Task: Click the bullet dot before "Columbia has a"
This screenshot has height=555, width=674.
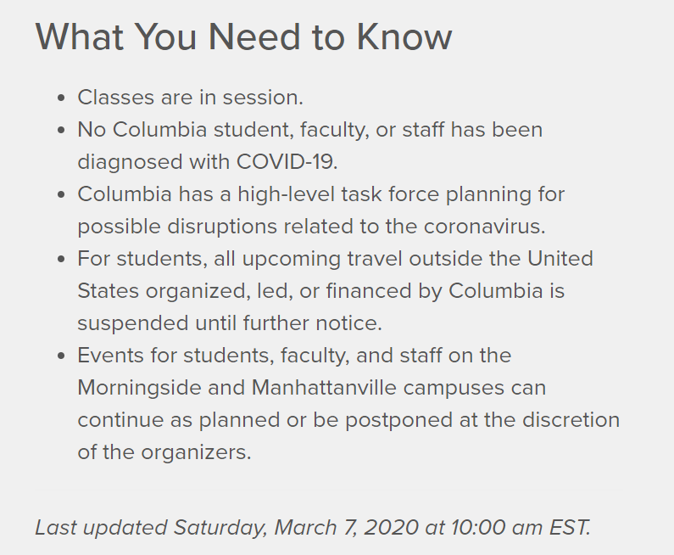Action: (61, 195)
